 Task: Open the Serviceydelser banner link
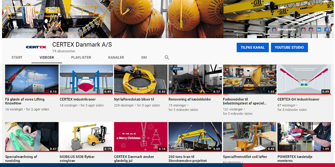pos(284,30)
